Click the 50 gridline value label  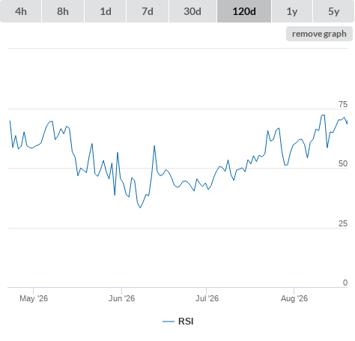coord(343,163)
